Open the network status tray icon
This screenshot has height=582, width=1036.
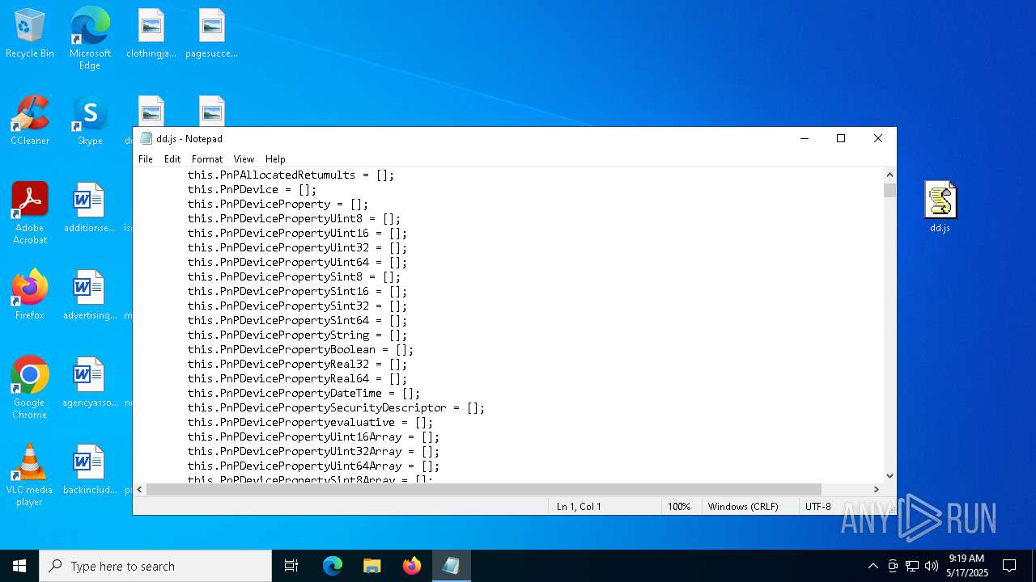[912, 566]
